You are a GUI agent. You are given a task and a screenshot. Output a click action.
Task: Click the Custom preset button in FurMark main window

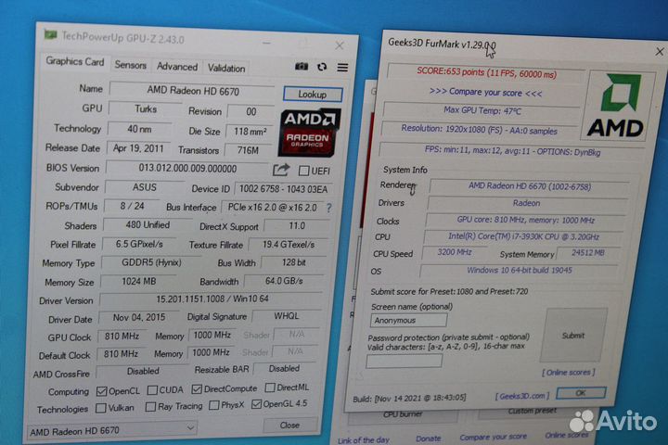[x=533, y=412]
